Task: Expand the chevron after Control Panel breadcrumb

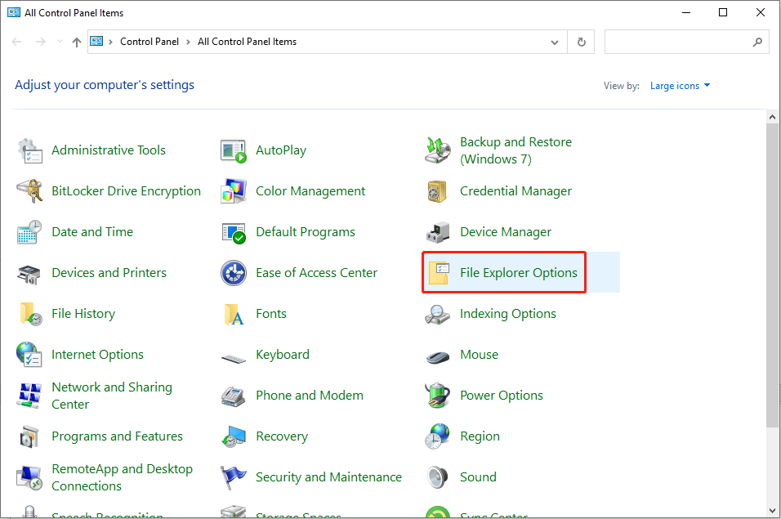Action: coord(188,42)
